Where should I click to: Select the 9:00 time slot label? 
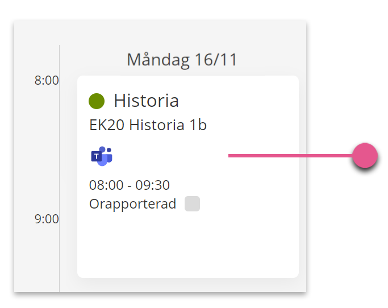pyautogui.click(x=47, y=219)
